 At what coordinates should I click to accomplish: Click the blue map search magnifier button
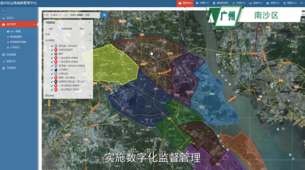tap(105, 15)
